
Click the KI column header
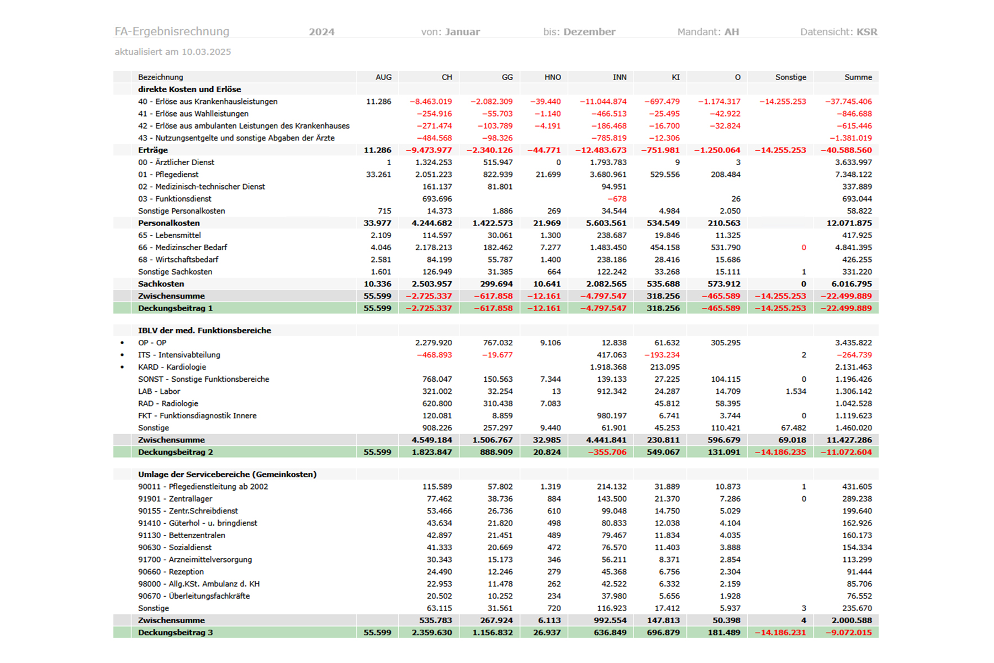click(675, 77)
